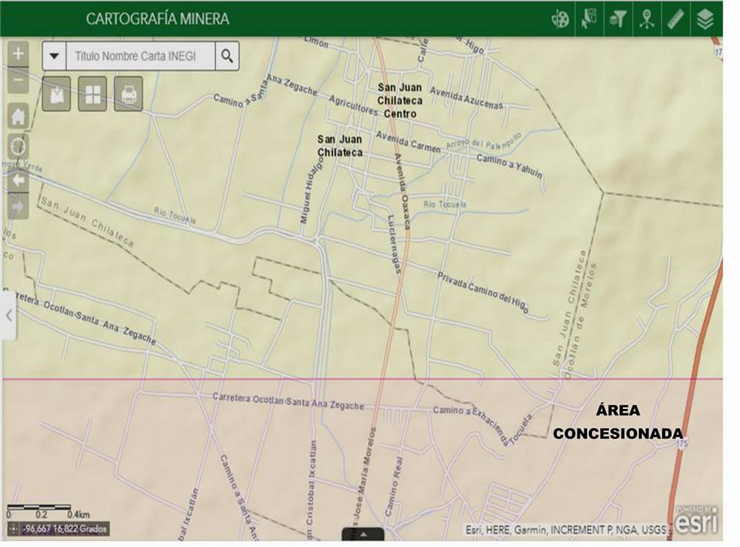Go to previous map extent
The height and width of the screenshot is (547, 740).
coord(18,180)
